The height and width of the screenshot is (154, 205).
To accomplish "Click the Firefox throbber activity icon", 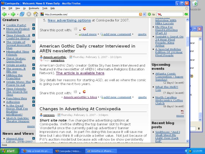I will tap(187, 8).
